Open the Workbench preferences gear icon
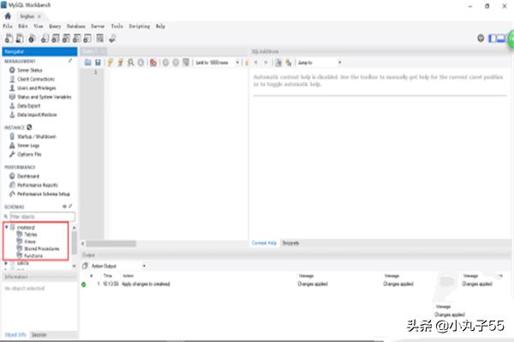 click(481, 38)
